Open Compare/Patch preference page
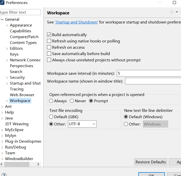This screenshot has width=181, height=176. click(x=24, y=37)
